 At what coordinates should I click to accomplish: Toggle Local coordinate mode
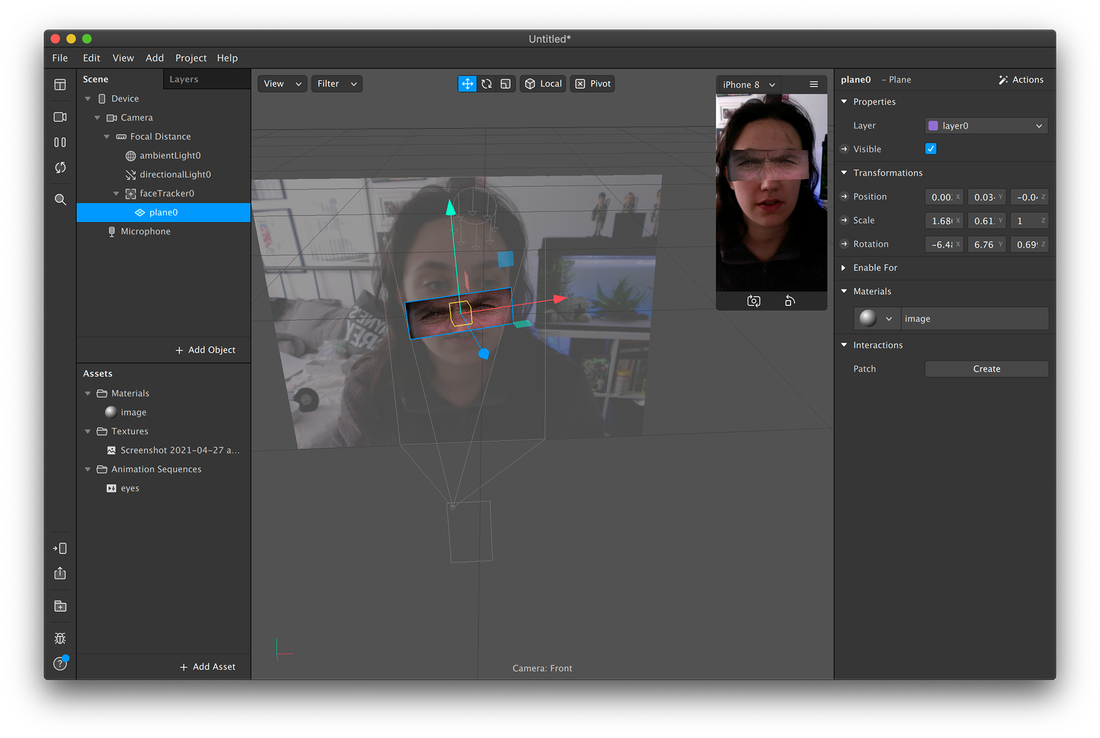click(543, 84)
